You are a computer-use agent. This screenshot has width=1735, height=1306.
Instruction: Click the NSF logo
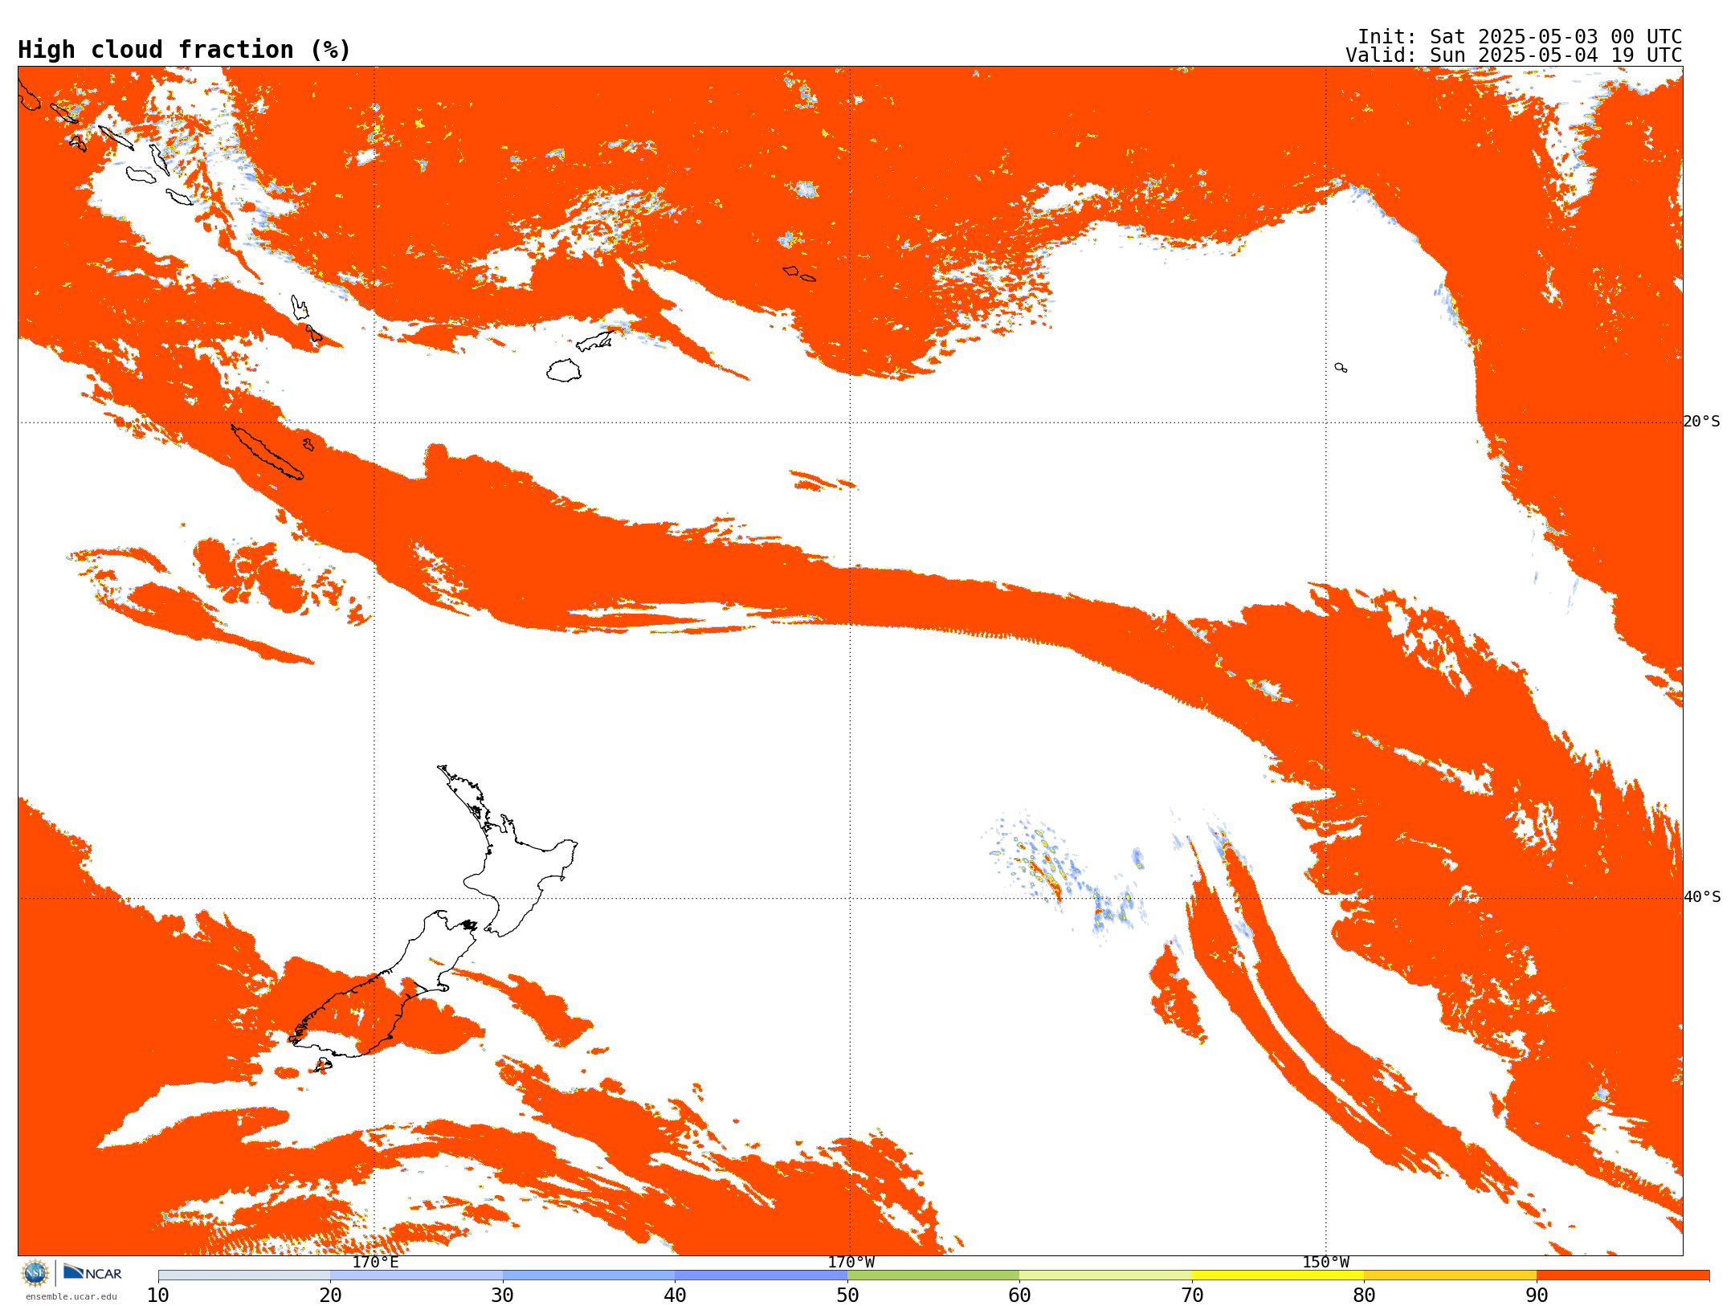35,1273
